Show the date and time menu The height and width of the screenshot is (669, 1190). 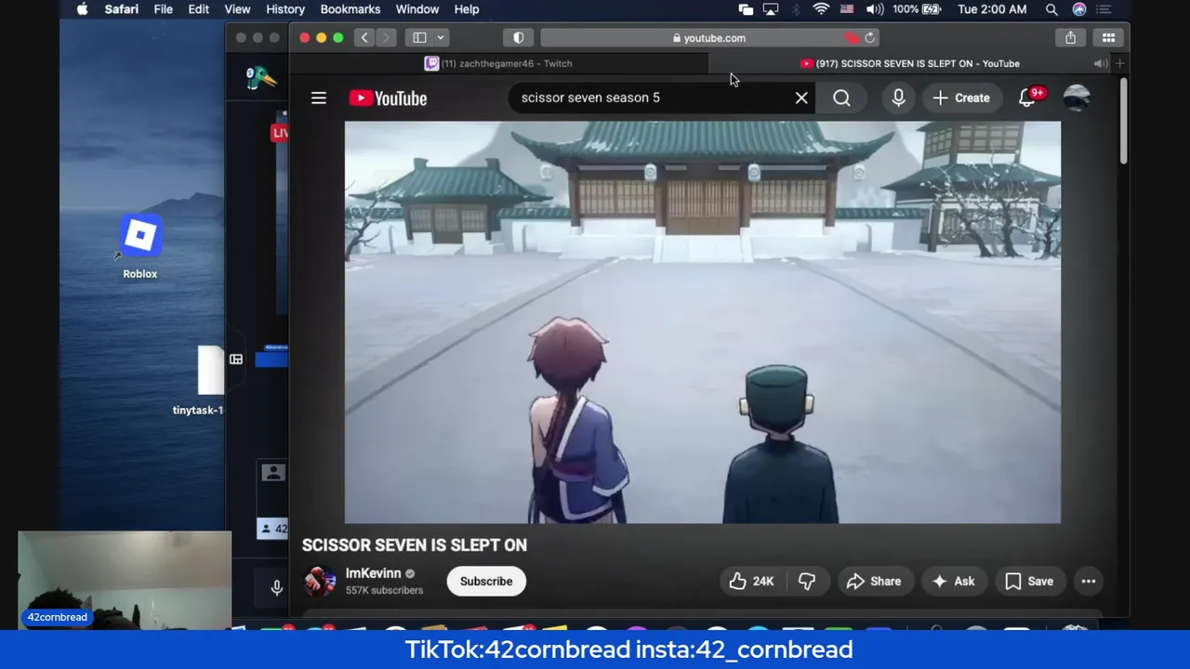tap(991, 9)
